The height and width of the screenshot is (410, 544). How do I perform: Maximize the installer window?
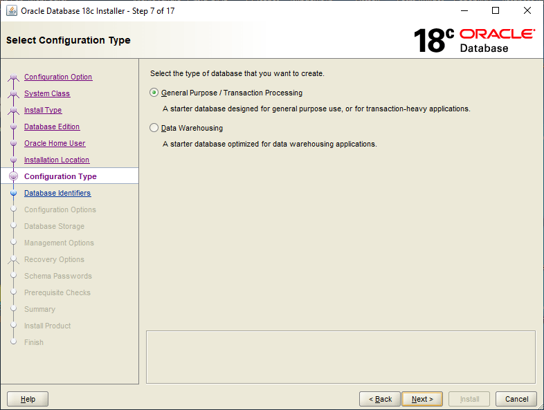(496, 11)
